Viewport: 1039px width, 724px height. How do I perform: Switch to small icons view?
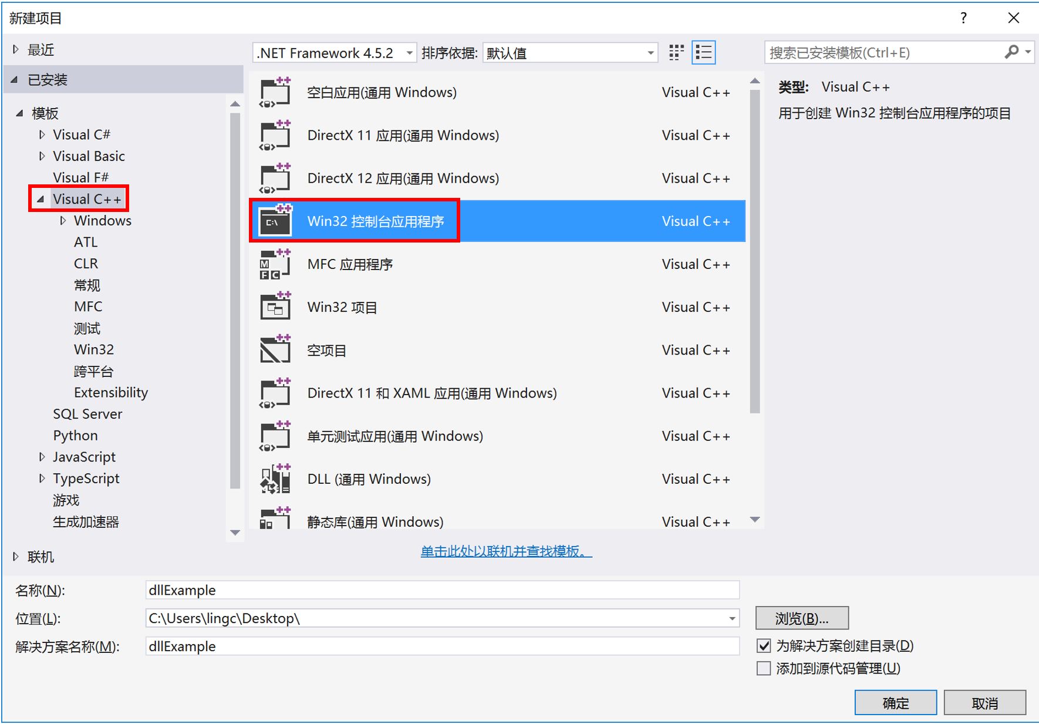click(676, 53)
